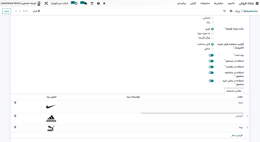Click drag handle of پوما row
Image resolution: width=260 pixels, height=142 pixels.
[248, 127]
